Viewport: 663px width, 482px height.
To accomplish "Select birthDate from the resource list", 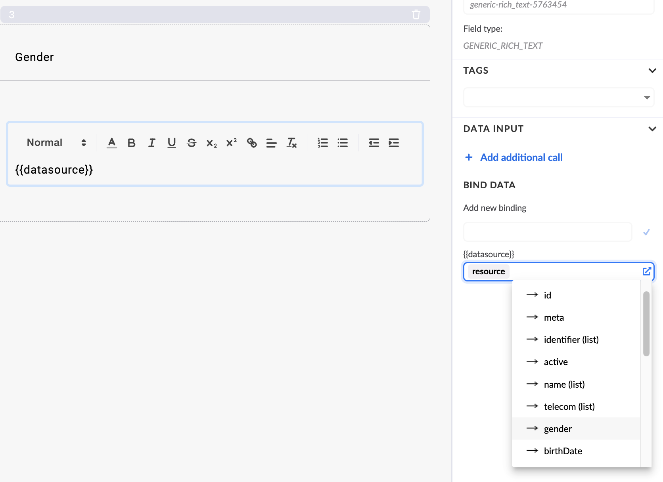I will click(x=576, y=451).
